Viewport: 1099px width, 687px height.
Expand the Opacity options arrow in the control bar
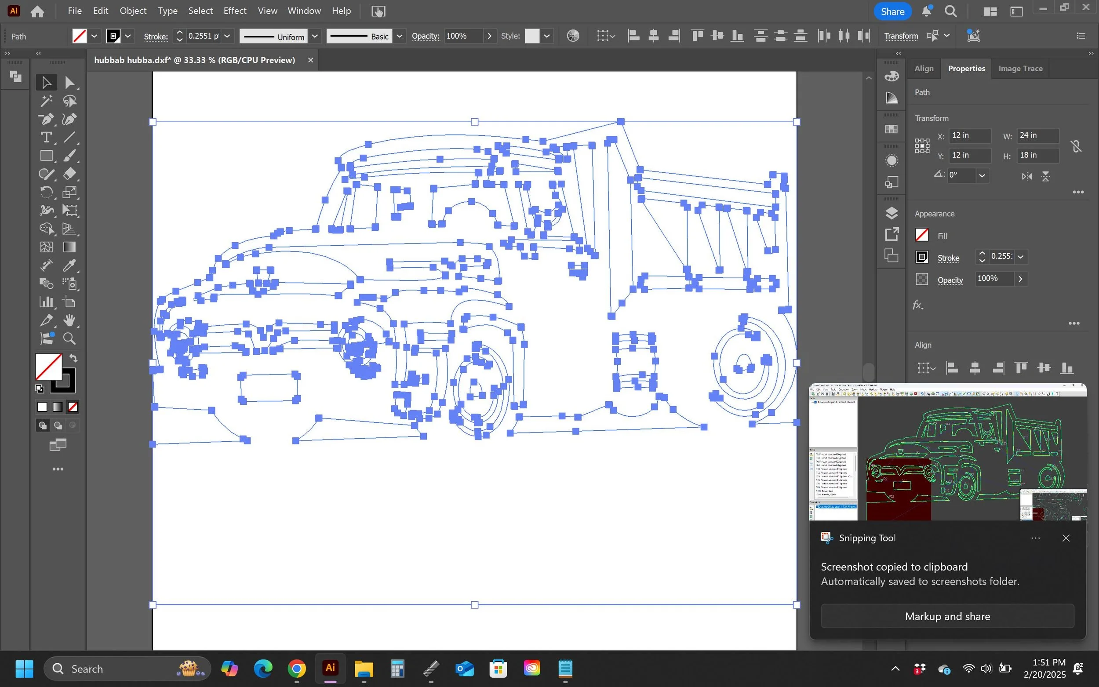coord(489,36)
